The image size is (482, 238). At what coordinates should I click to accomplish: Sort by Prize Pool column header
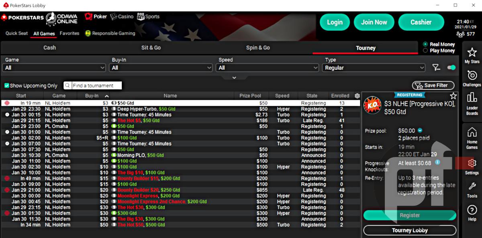(x=250, y=96)
